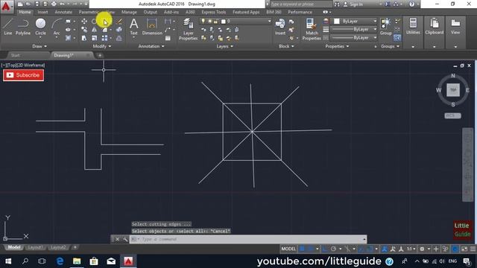Select the Dimension tool
Viewport: 477px width, 268px height.
152,27
